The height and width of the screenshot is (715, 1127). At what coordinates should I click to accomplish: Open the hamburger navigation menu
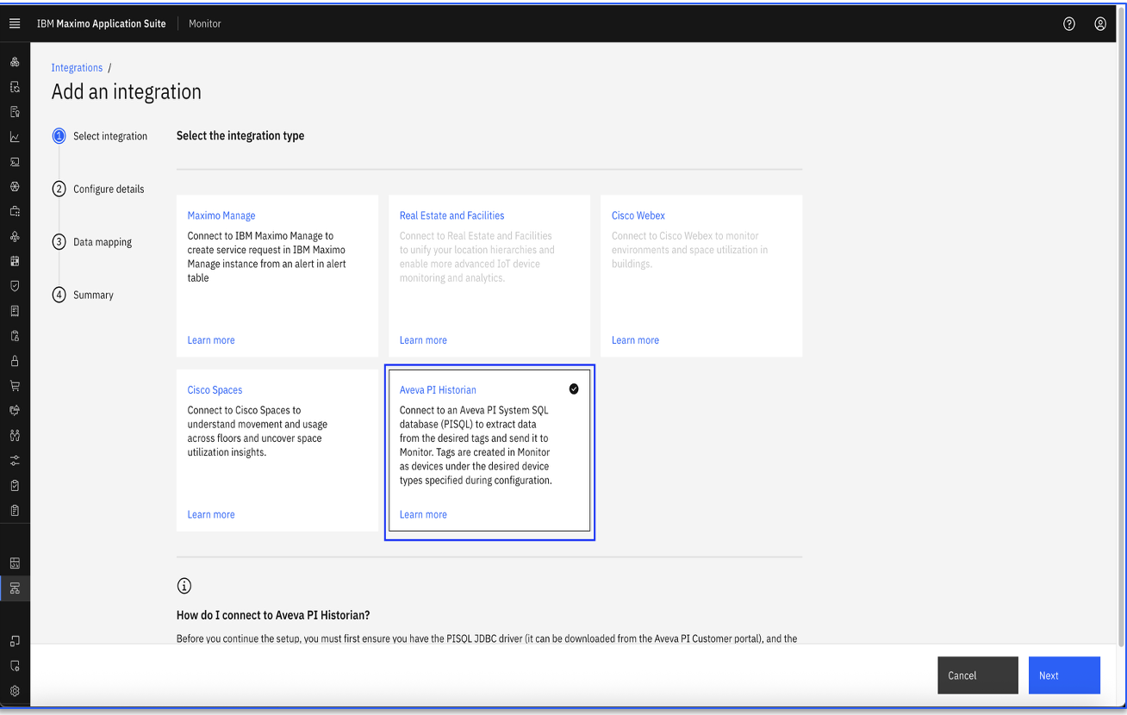[15, 24]
